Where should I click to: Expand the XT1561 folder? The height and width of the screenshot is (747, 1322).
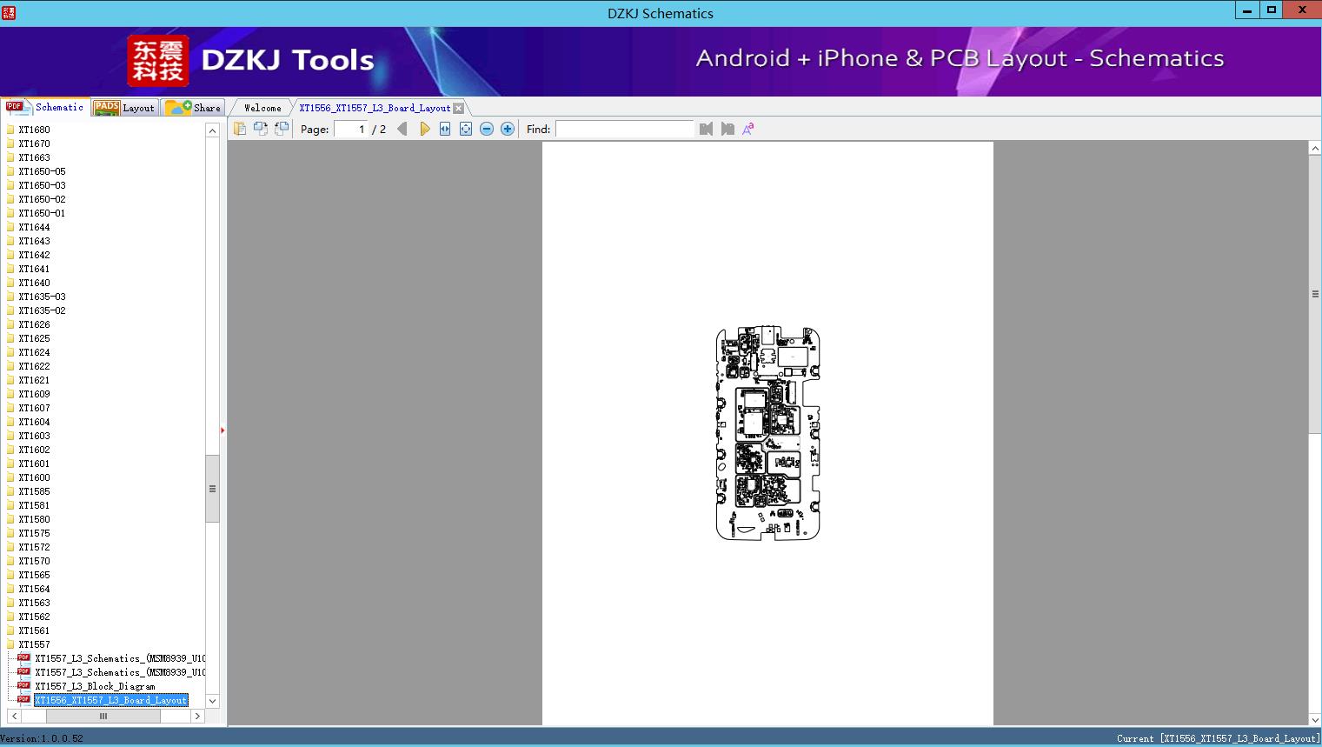pos(34,630)
